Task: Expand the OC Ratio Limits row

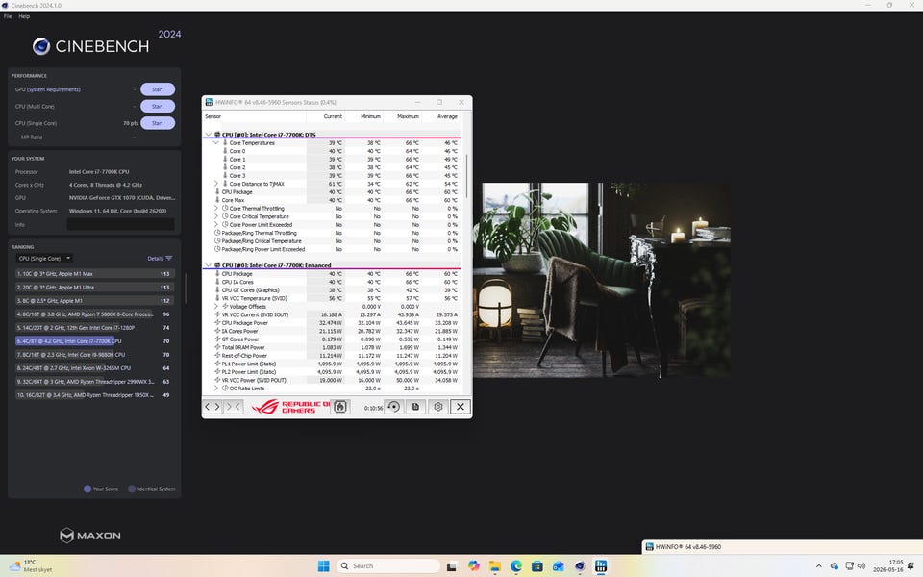Action: pyautogui.click(x=216, y=388)
